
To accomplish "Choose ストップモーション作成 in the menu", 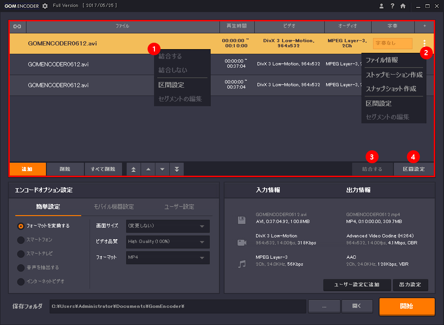I will (394, 75).
